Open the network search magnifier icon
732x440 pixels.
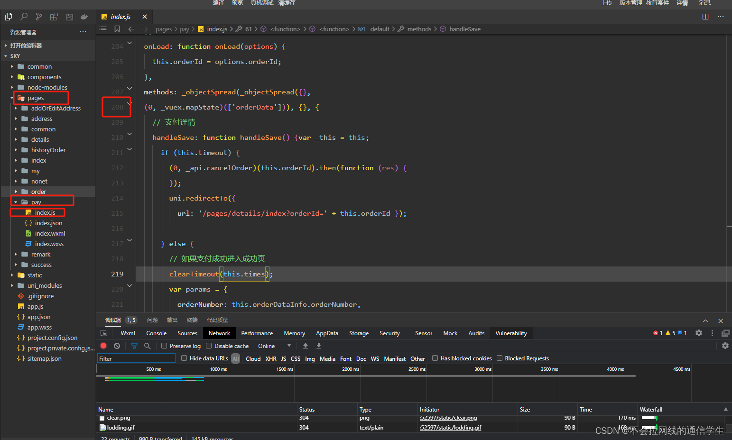(148, 346)
